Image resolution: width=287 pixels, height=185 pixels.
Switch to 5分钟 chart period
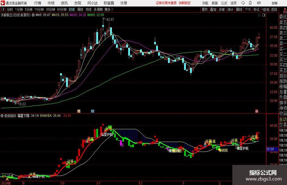(x=29, y=9)
